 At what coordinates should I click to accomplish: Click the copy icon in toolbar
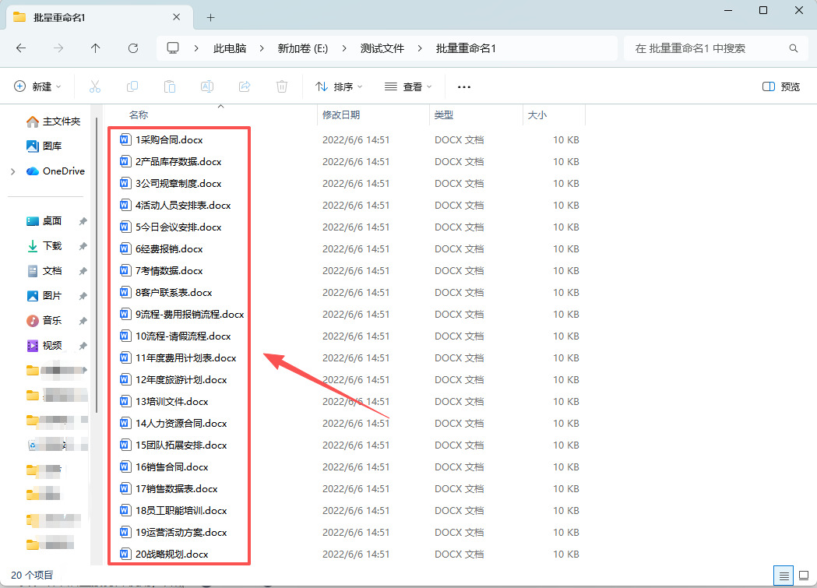(x=132, y=86)
